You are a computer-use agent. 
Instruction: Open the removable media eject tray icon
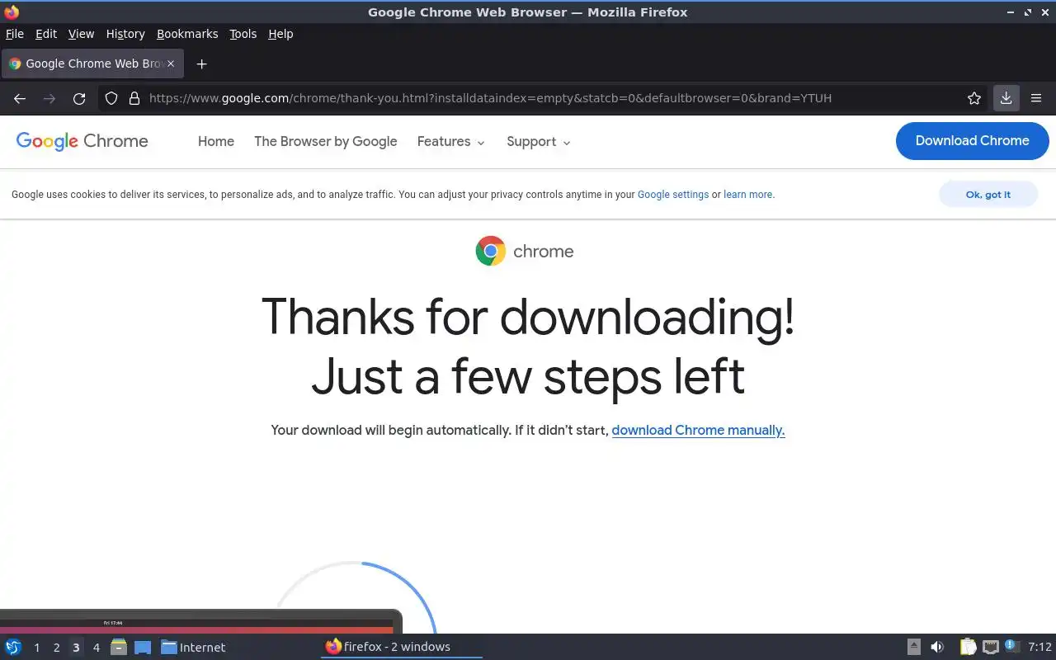(913, 647)
